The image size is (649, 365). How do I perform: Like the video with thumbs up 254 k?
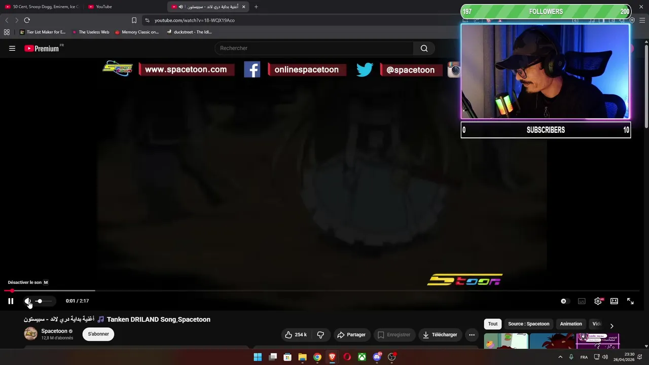click(x=296, y=335)
